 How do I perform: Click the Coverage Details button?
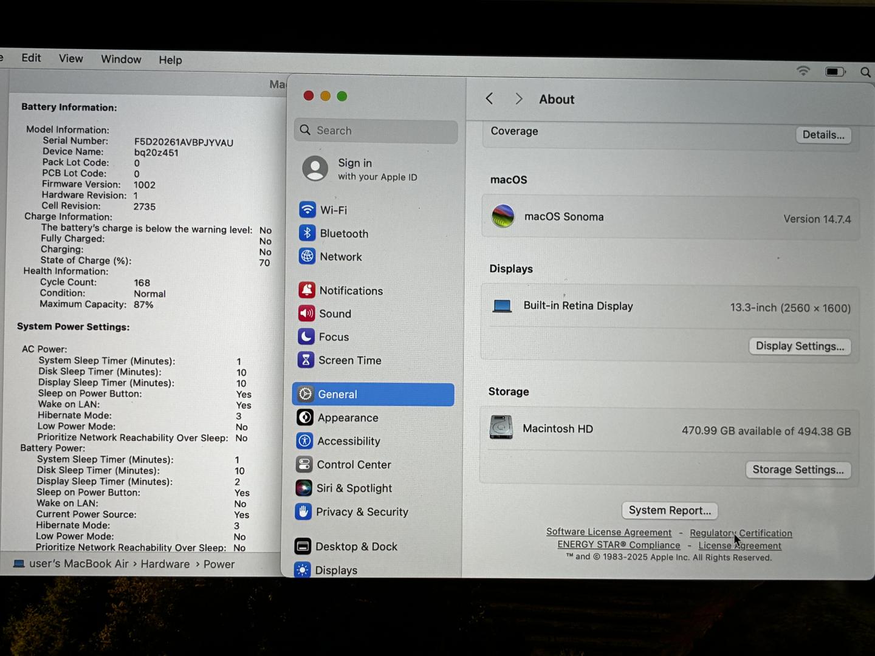coord(823,135)
